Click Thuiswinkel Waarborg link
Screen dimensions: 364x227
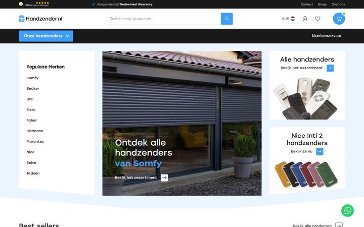(136, 4)
